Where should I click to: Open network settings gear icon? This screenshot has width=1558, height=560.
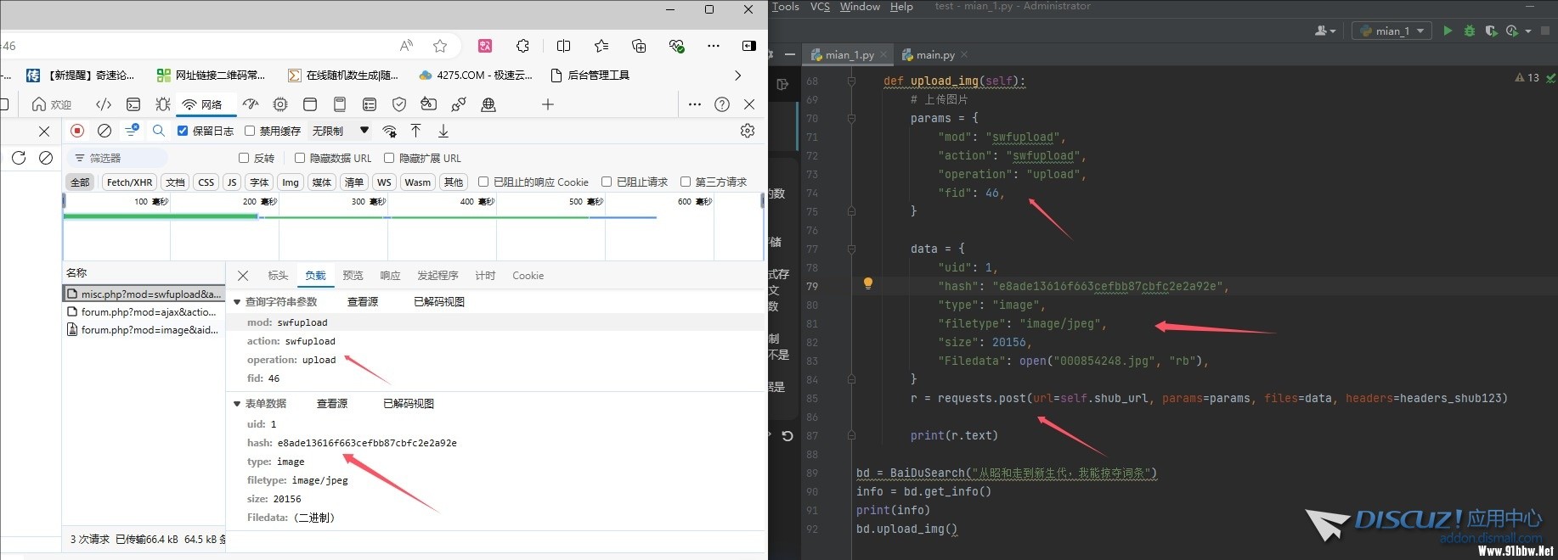748,131
